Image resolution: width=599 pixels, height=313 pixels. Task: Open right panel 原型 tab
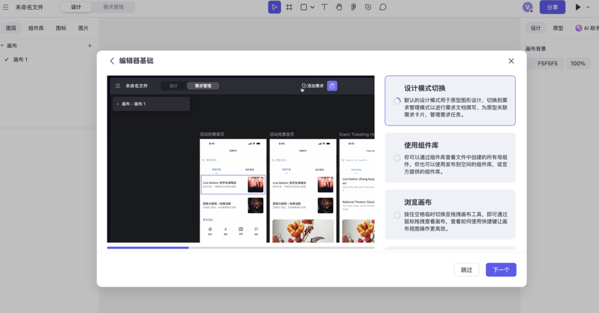558,28
